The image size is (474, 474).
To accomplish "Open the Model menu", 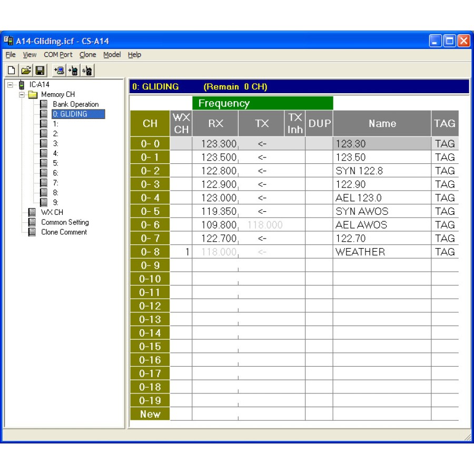I will point(112,55).
